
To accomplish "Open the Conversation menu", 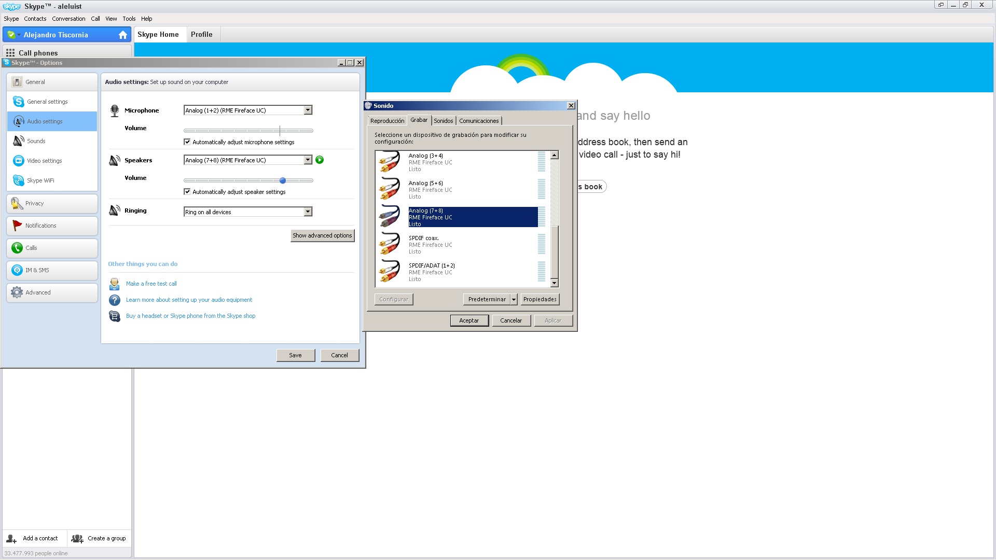I will 68,19.
